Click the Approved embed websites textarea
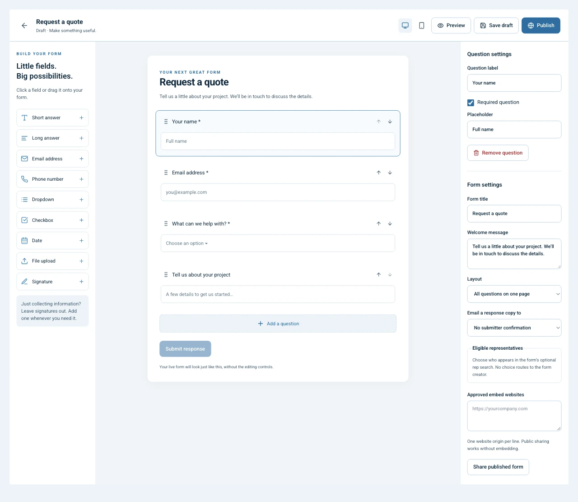Image resolution: width=578 pixels, height=502 pixels. (x=514, y=416)
